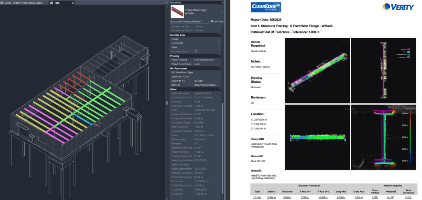Screen dimensions: 422x200
Task: Switch to the VERITY STEEL FRAME ANAL view tab
Action: click(24, 3)
